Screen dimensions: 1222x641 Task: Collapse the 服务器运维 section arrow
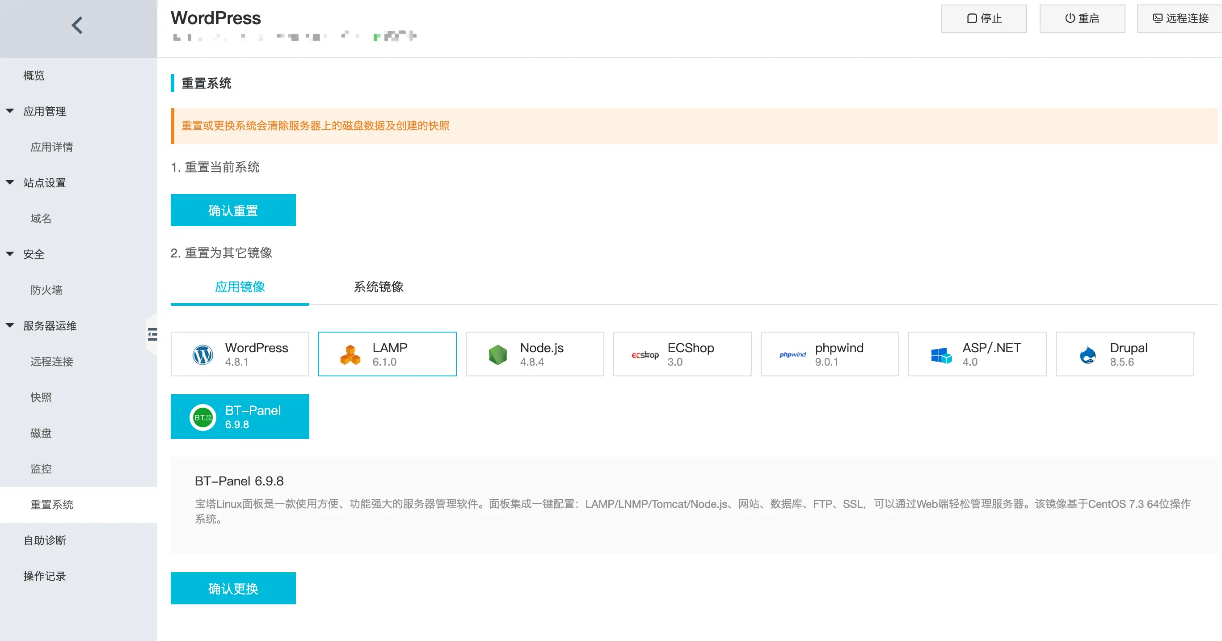pos(10,325)
